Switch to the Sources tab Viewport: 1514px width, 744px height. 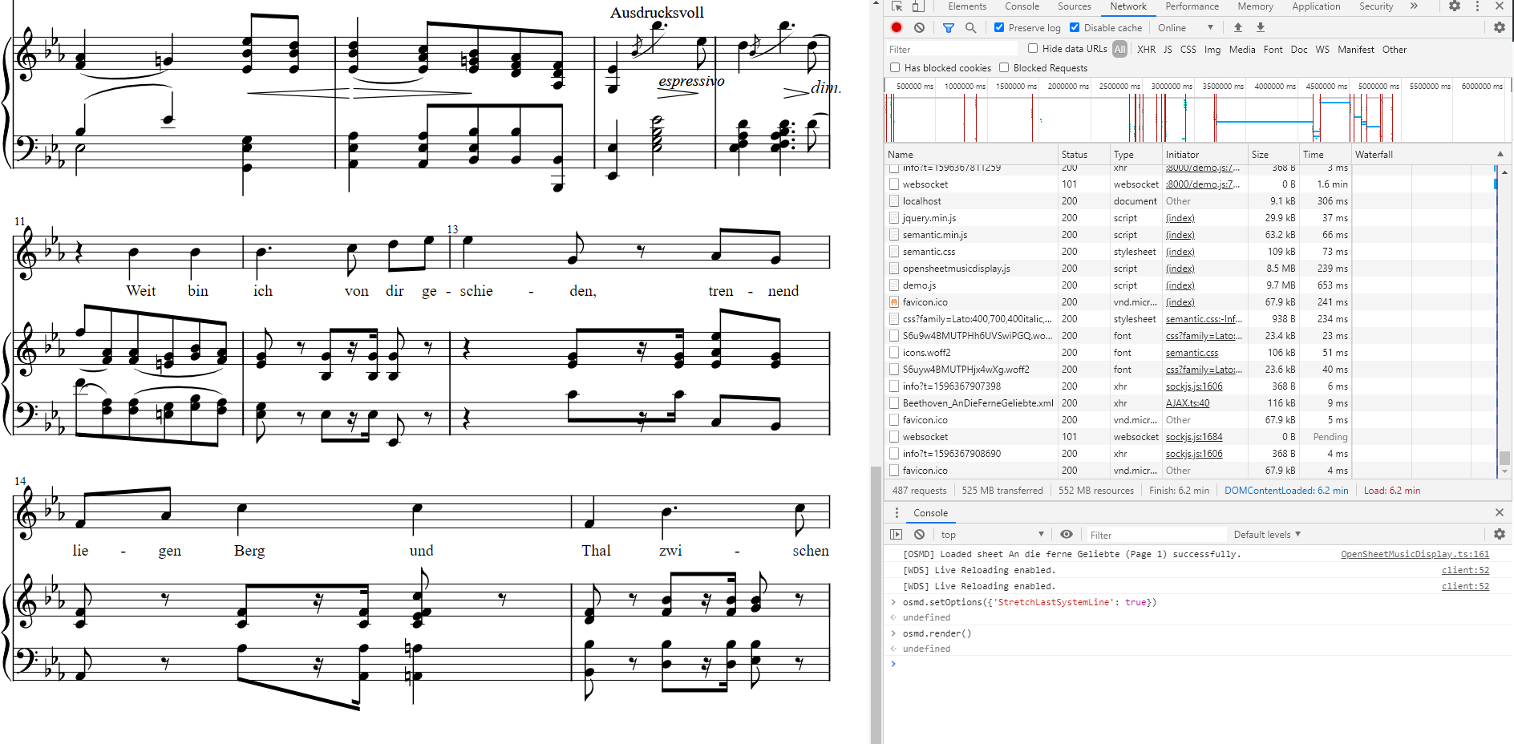1074,6
